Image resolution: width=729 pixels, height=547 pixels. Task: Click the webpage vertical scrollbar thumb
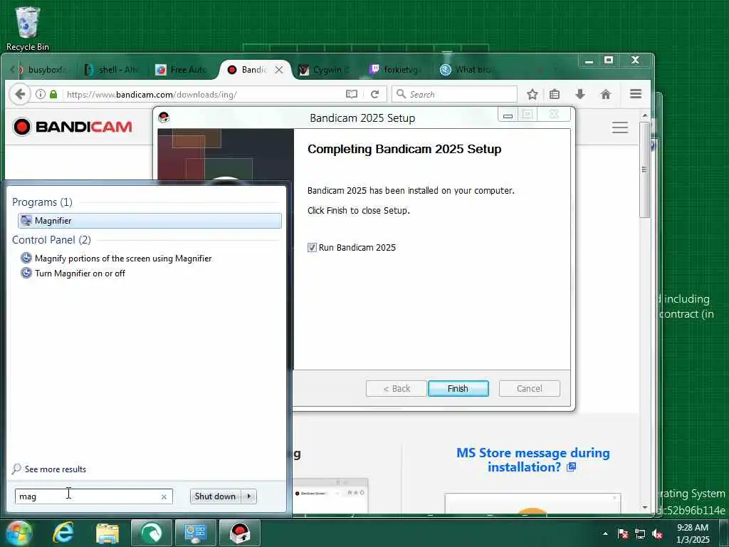(645, 170)
